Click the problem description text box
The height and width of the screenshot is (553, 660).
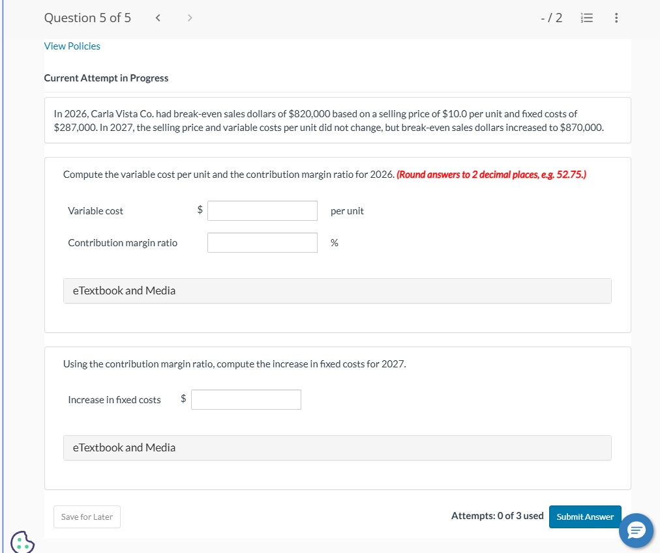[x=337, y=121]
